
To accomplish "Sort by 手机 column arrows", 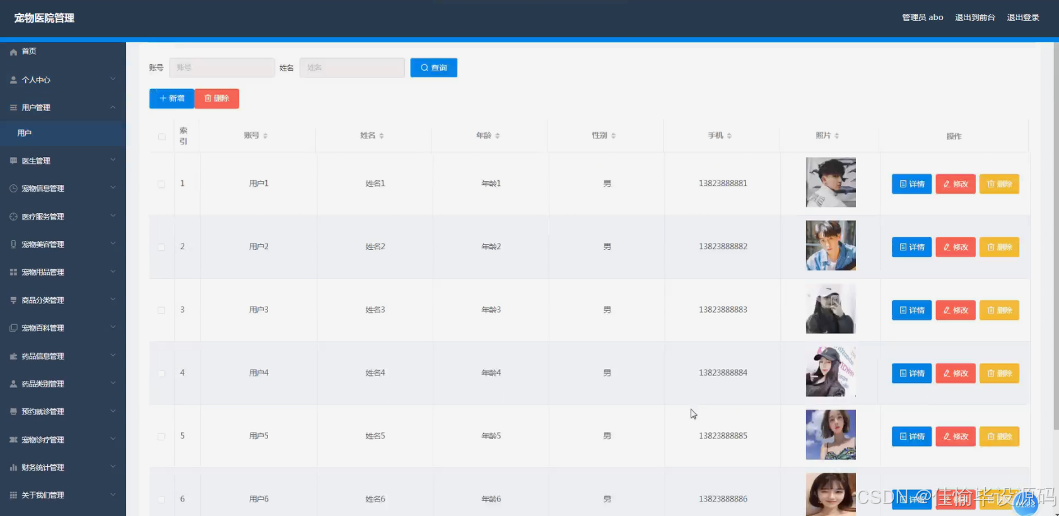I will [730, 136].
